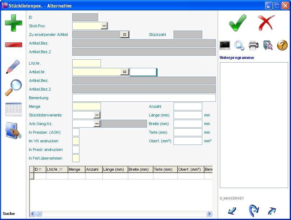Open the Arb.Gang.Kz. lookup button

[97, 124]
